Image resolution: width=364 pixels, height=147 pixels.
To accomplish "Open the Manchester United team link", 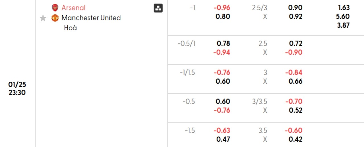I will click(x=91, y=18).
